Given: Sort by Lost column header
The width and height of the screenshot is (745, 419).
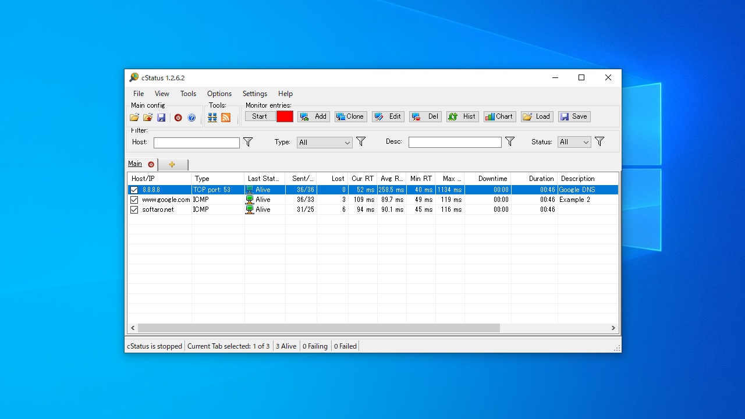Looking at the screenshot, I should (332, 179).
